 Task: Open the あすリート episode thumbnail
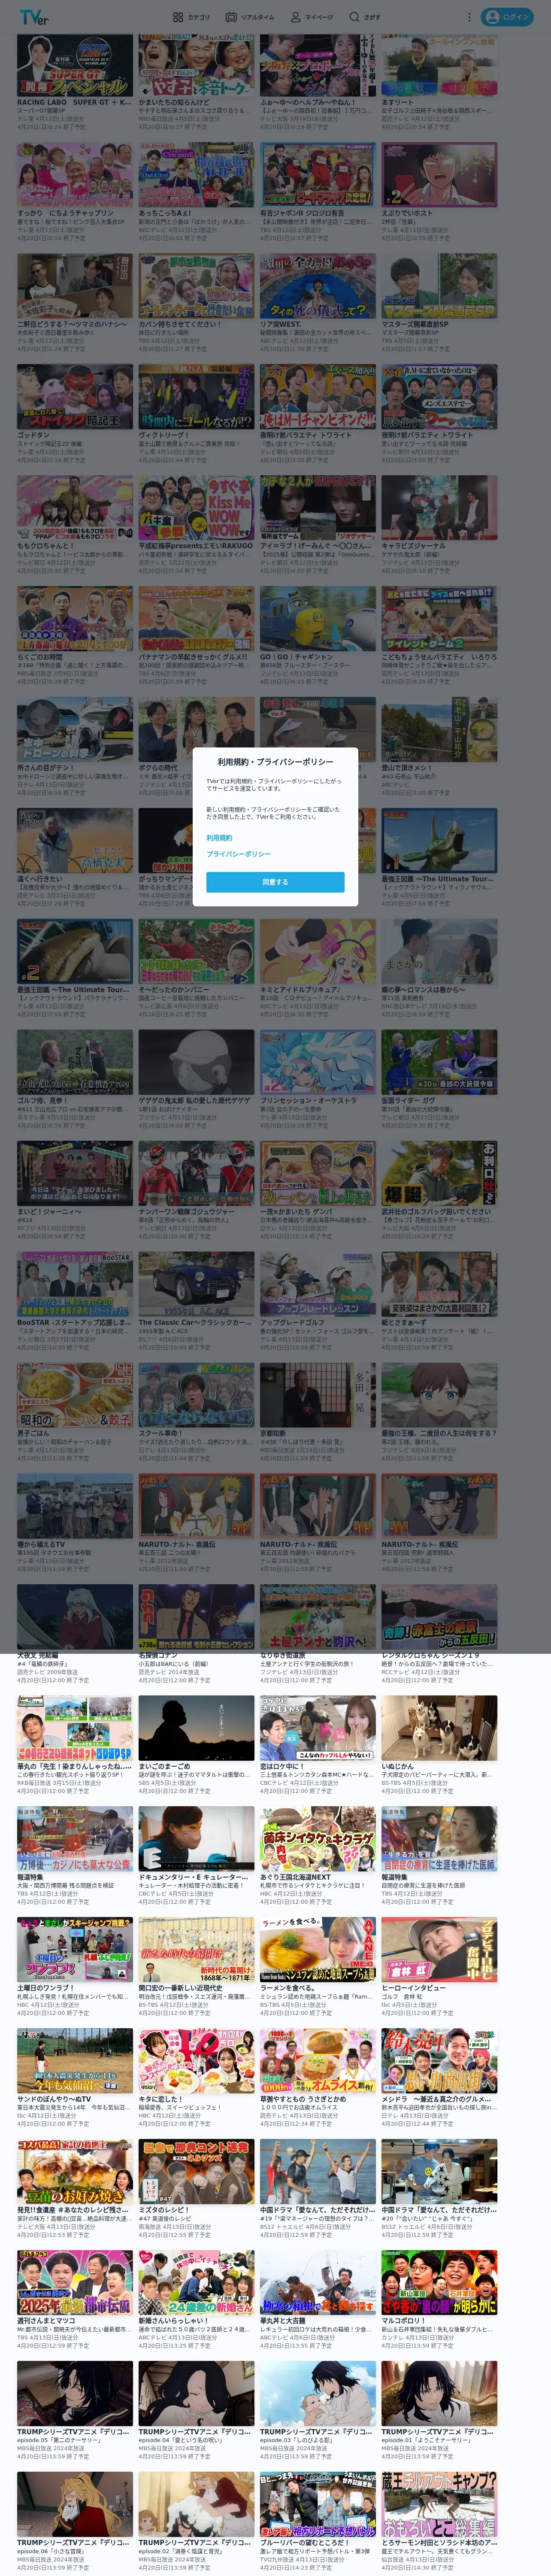[439, 65]
